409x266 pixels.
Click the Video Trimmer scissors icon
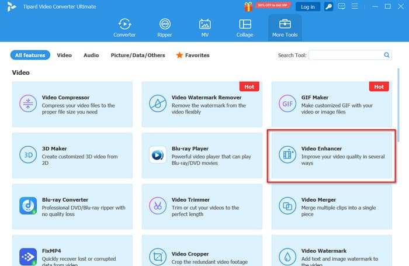pos(158,206)
